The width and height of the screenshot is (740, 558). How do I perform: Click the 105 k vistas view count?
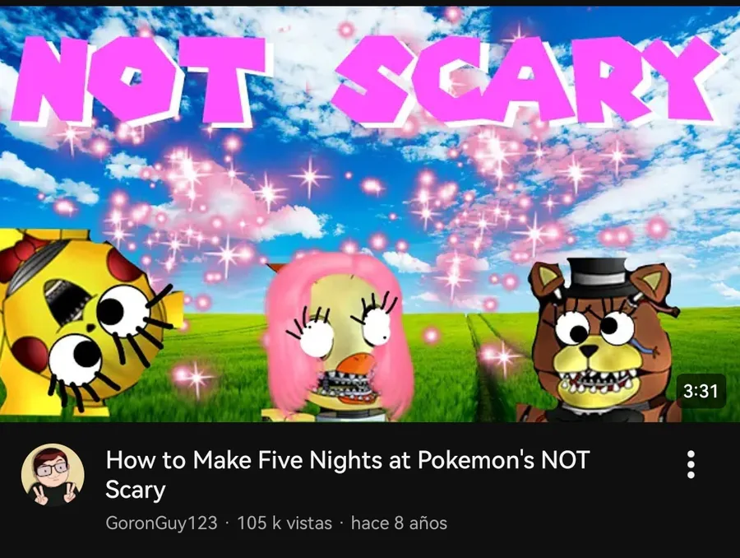pyautogui.click(x=284, y=523)
